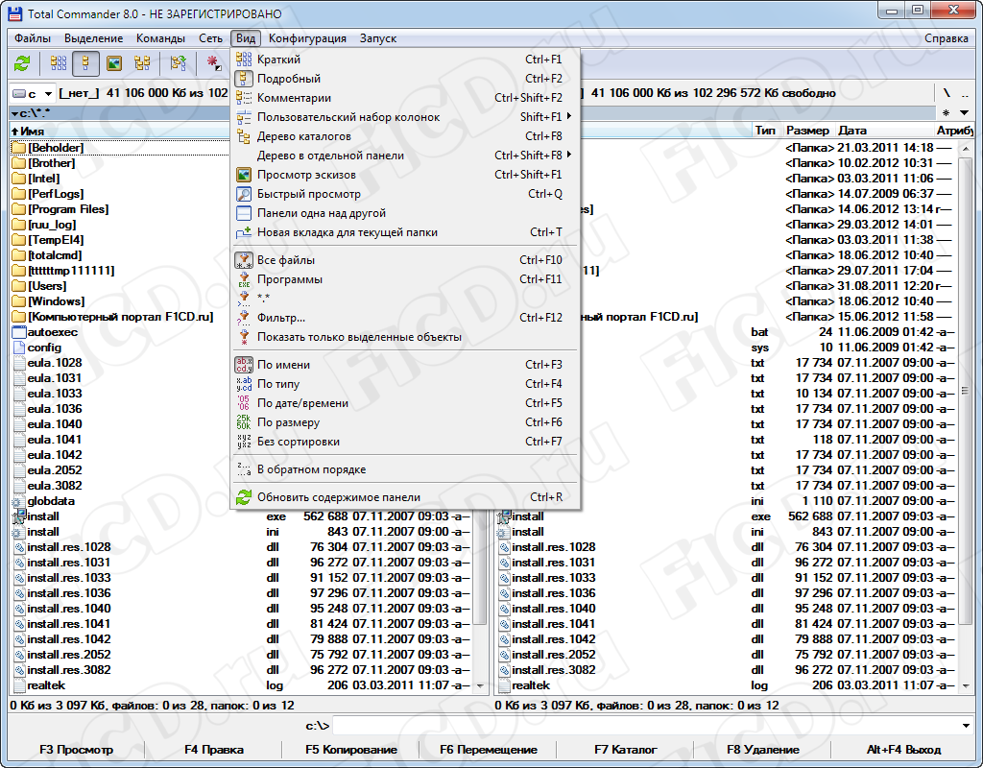Select the [Windows] folder icon
The width and height of the screenshot is (983, 768).
(19, 301)
